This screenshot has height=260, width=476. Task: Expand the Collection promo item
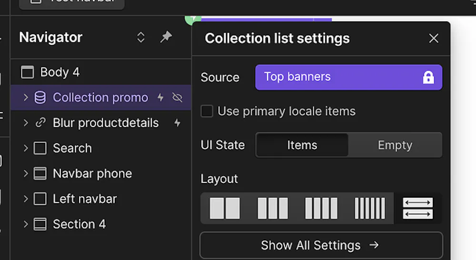pos(26,98)
